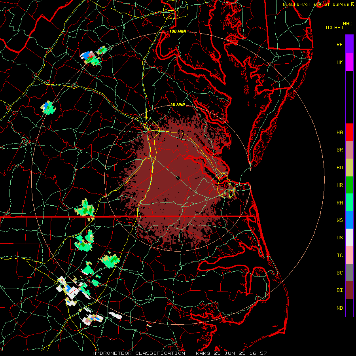Select the BD yellow legend block
The width and height of the screenshot is (356, 356).
pos(349,167)
